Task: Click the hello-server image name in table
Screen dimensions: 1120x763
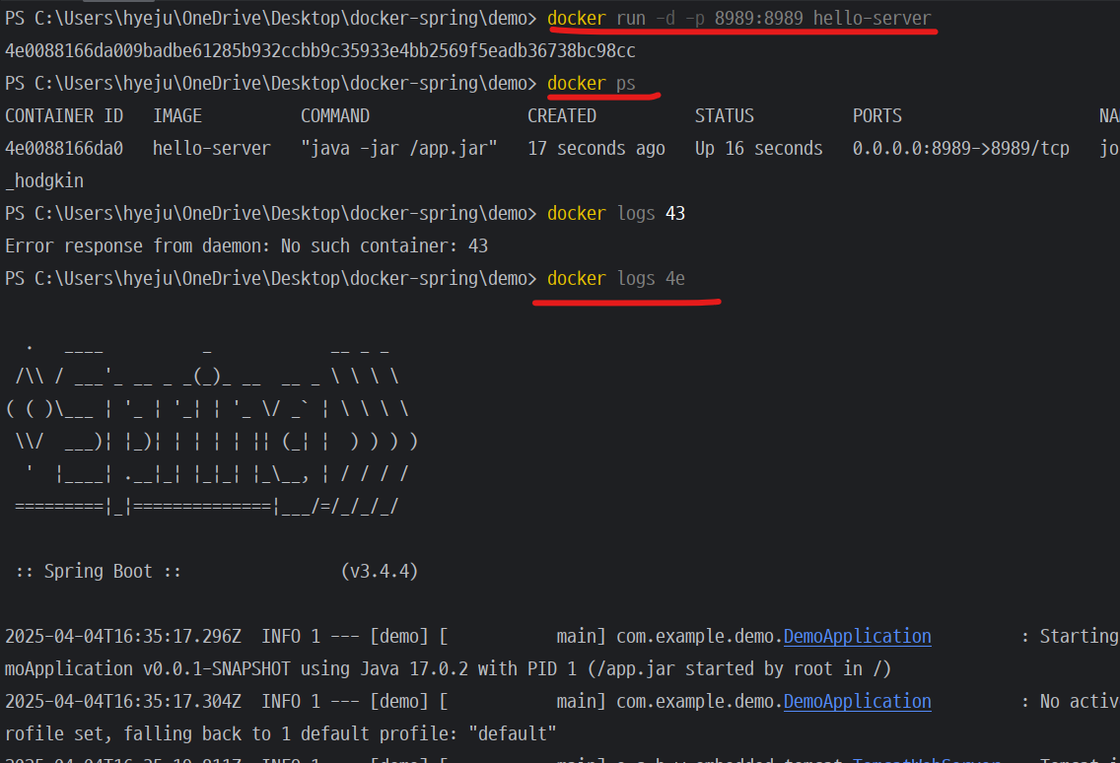Action: [211, 148]
